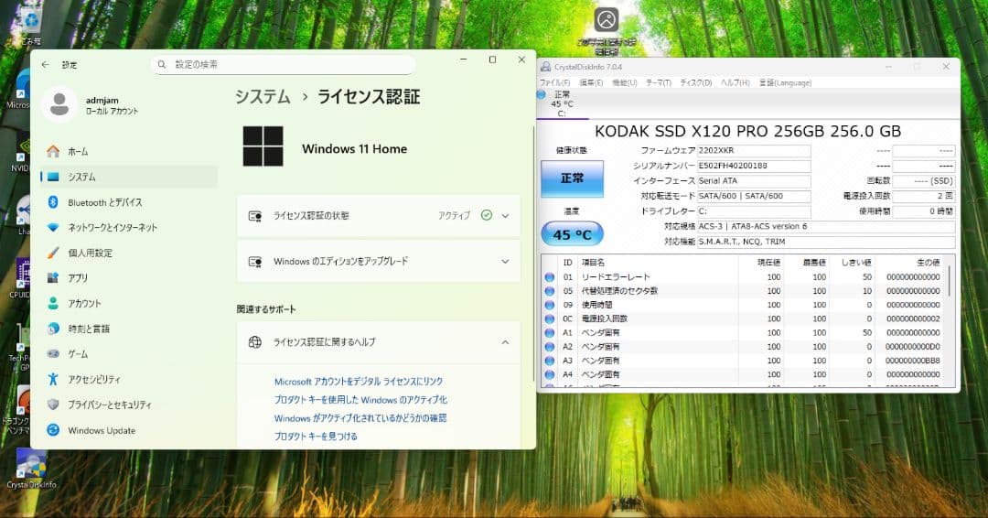Click the admjam account avatar
Screen dimensions: 988x518
(59, 104)
